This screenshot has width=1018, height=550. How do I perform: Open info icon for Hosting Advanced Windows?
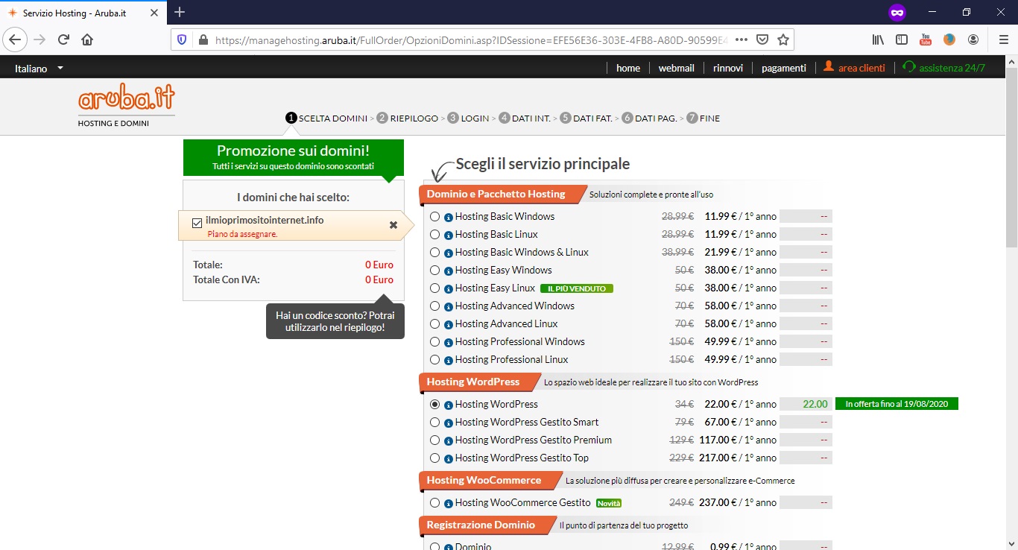(x=449, y=306)
